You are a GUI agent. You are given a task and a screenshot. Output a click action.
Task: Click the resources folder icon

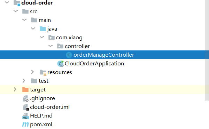pyautogui.click(x=43, y=73)
